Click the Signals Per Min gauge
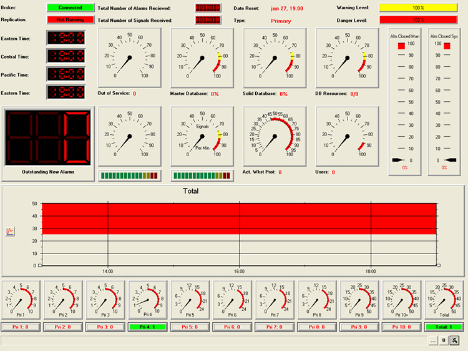The width and height of the screenshot is (468, 351). (x=202, y=136)
